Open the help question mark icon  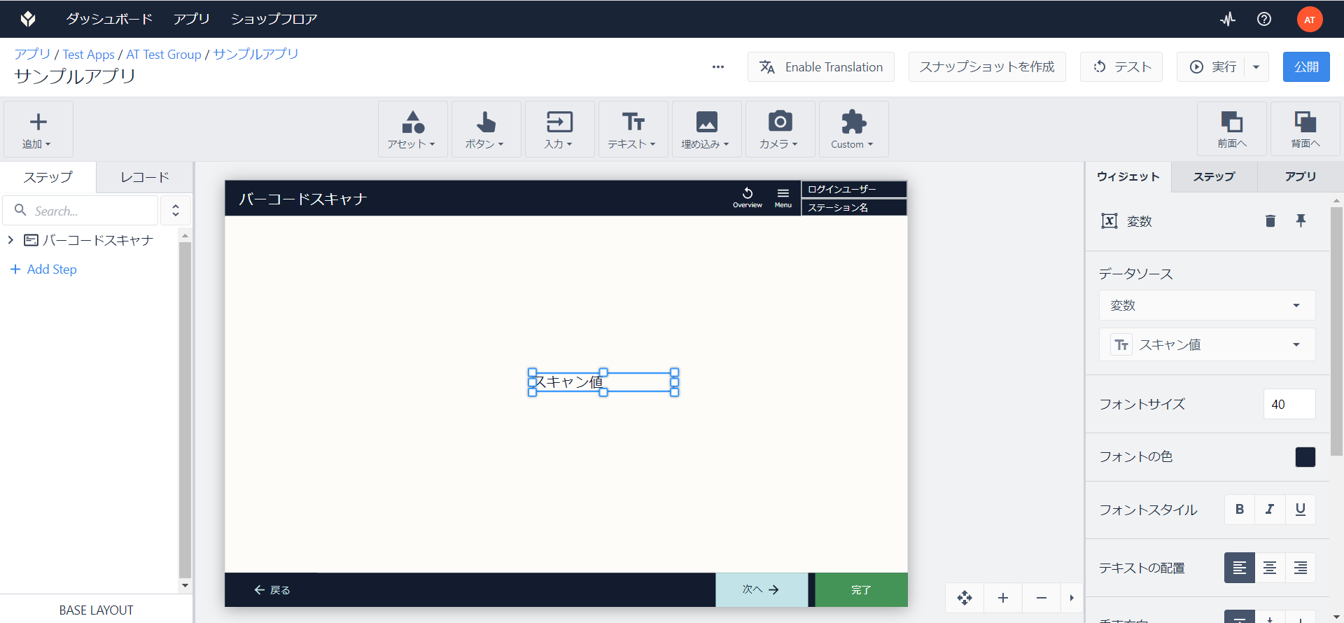point(1264,19)
